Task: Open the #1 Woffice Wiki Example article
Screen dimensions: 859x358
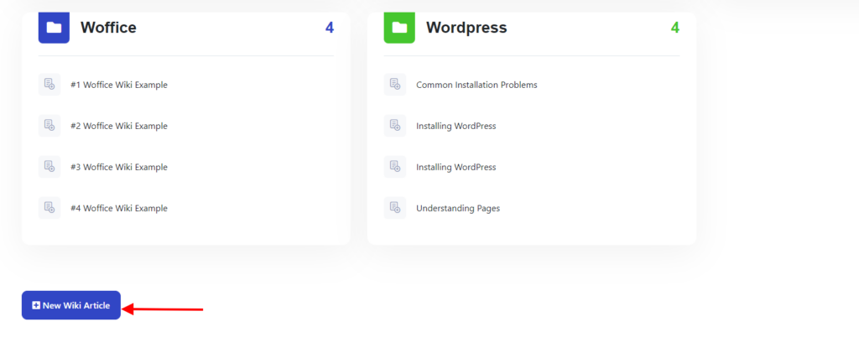Action: click(119, 85)
